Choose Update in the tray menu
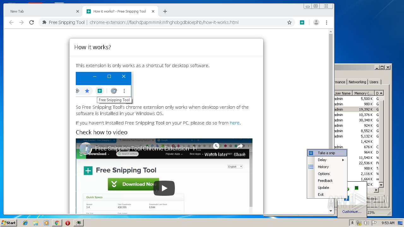404x227 pixels. click(x=327, y=188)
